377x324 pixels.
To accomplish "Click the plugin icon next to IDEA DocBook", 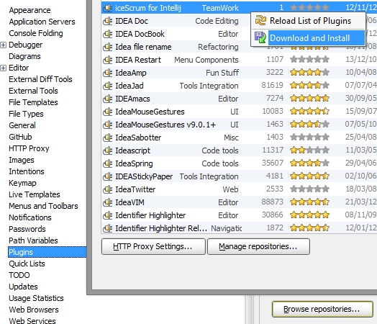I will (107, 34).
